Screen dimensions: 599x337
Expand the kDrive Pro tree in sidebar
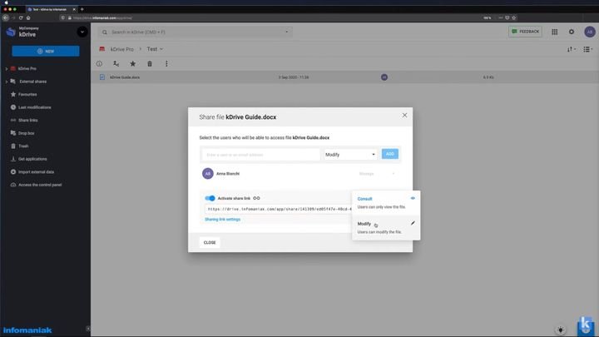point(6,68)
